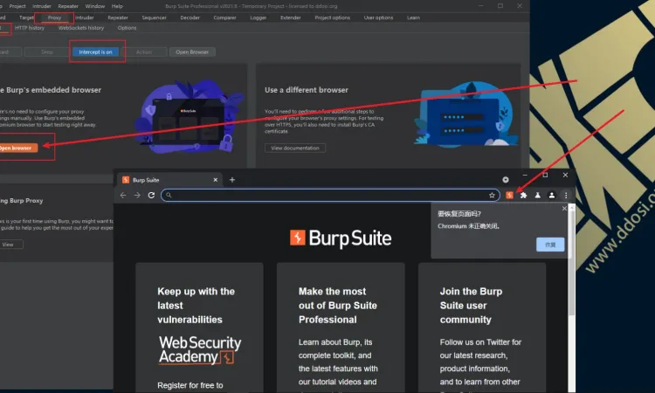
Task: Open the proxy Options sub-tab
Action: (x=127, y=28)
